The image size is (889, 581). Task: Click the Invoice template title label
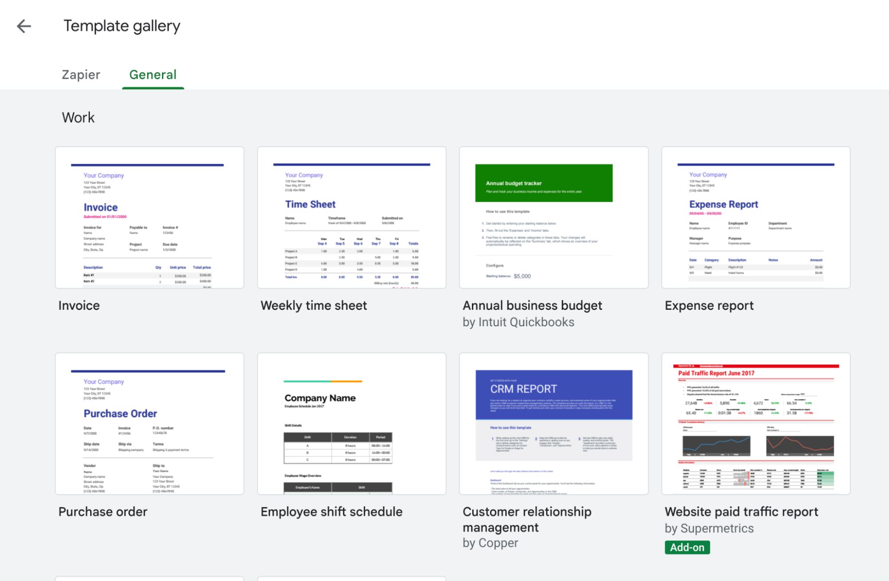tap(79, 305)
